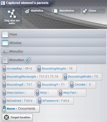Expand the Window parent row
107x122 pixels.
[53, 43]
